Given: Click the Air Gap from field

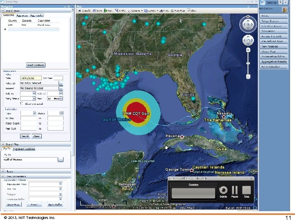Looking at the screenshot, I should click(29, 118).
